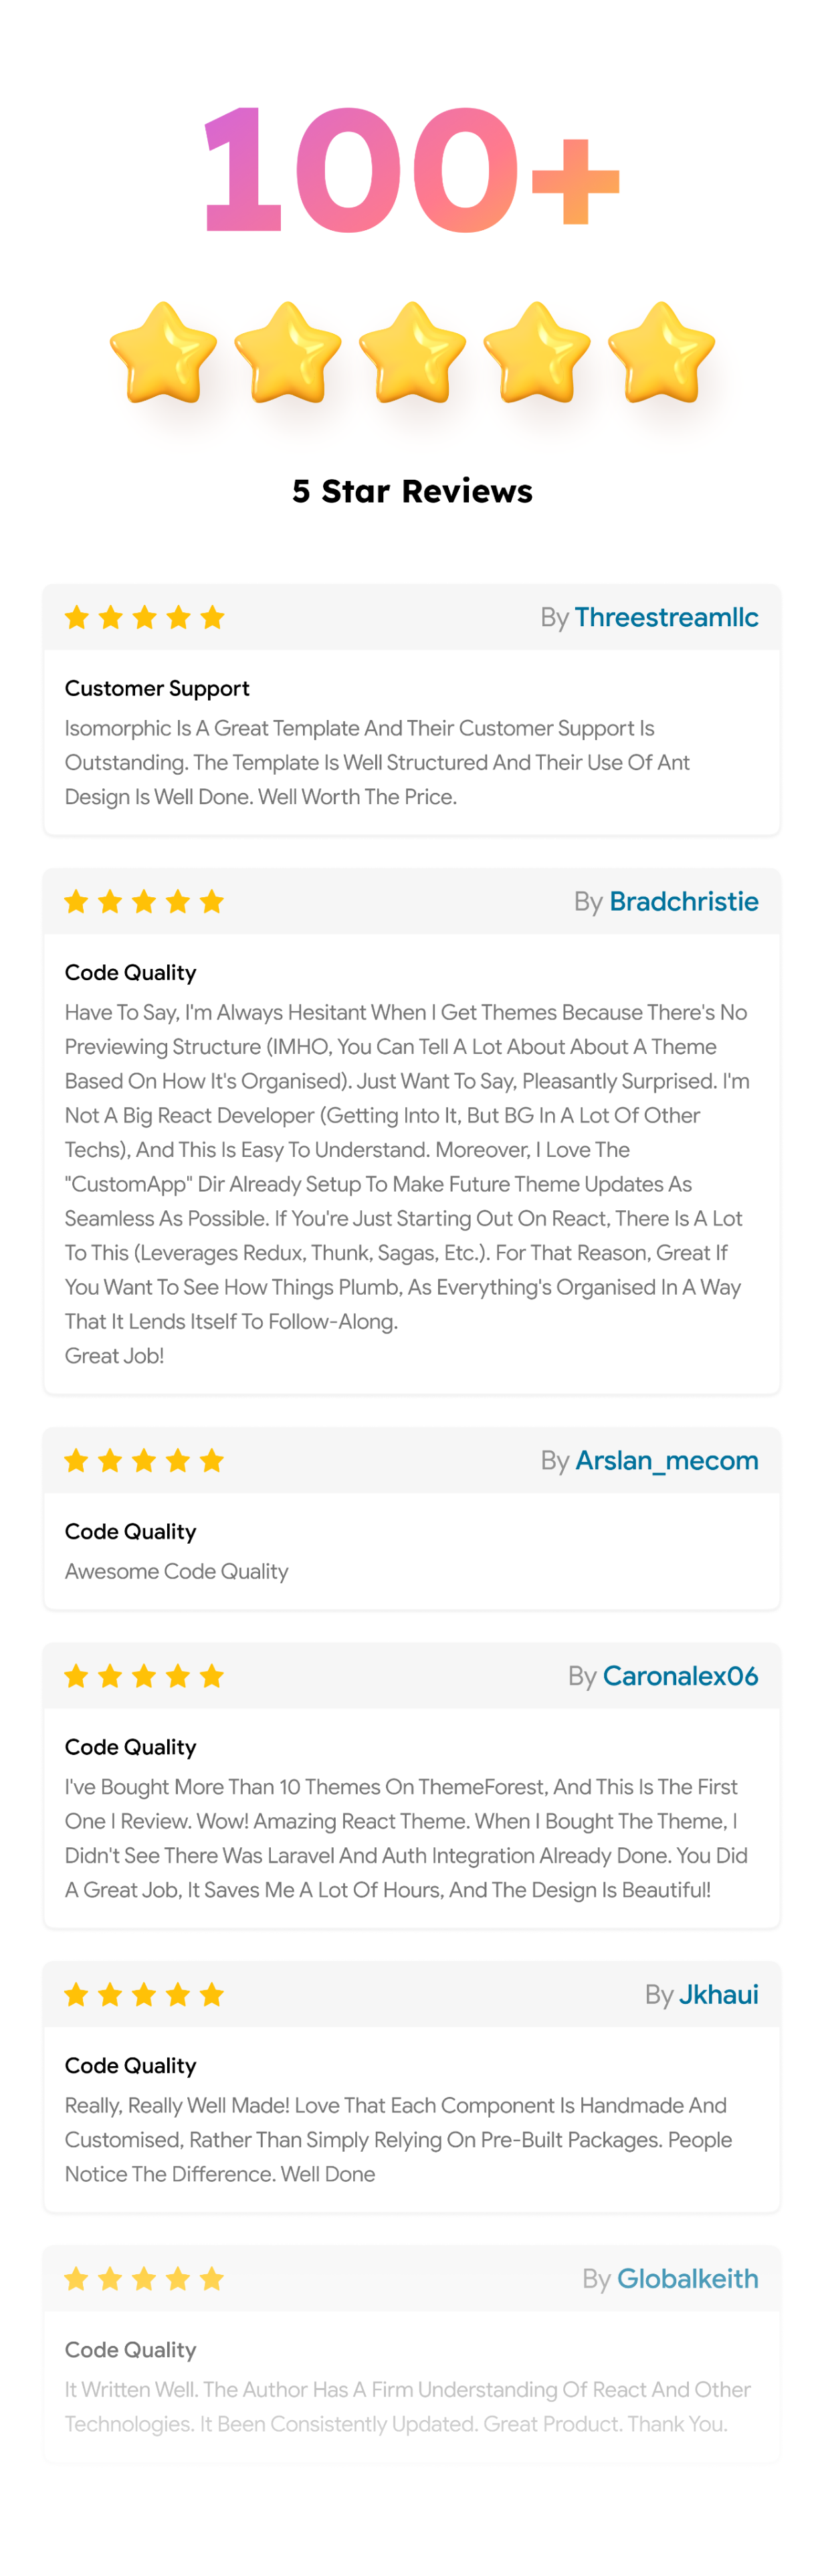The width and height of the screenshot is (824, 2576).
Task: Open the Threestreamllc author link
Action: [666, 617]
